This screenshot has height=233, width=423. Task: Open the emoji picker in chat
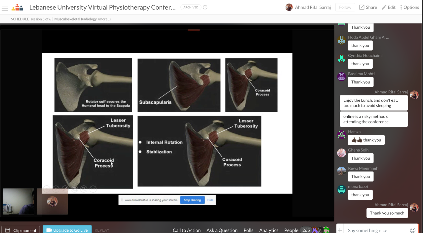pyautogui.click(x=412, y=230)
